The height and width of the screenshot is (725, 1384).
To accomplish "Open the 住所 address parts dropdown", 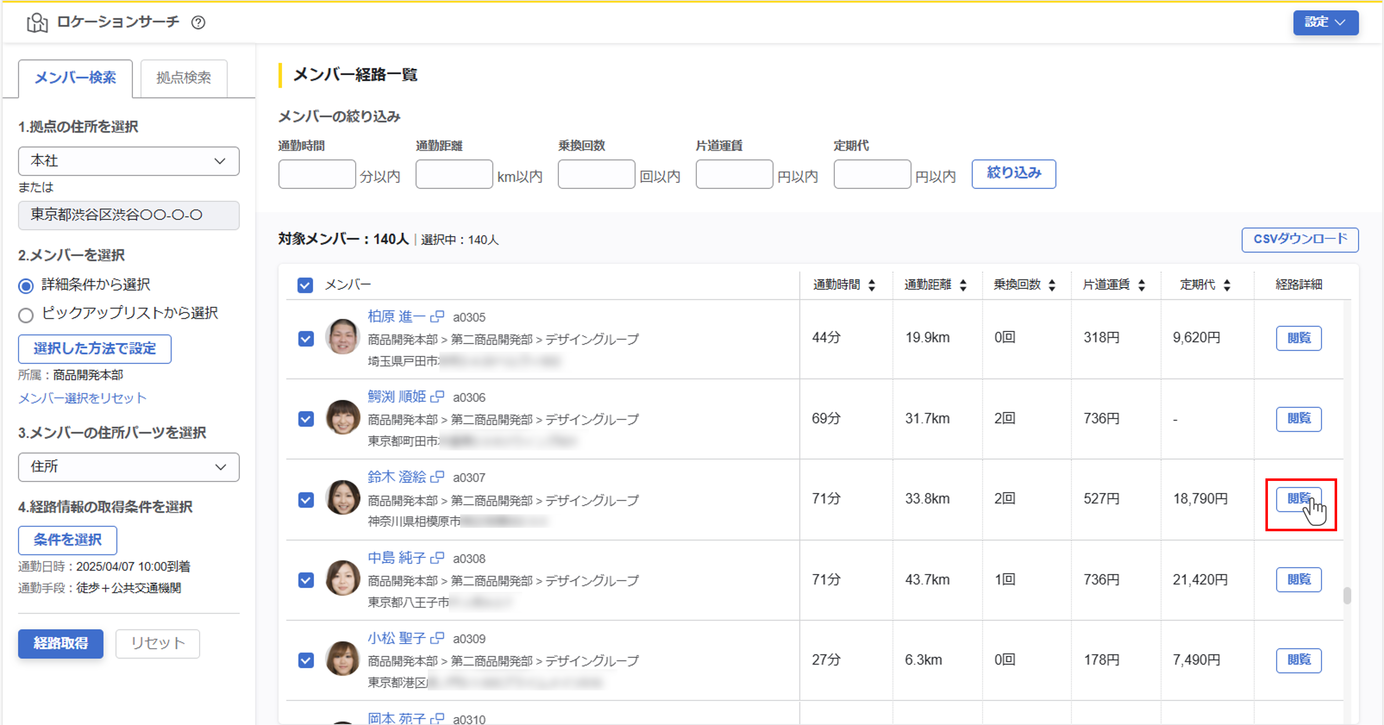I will (x=128, y=467).
